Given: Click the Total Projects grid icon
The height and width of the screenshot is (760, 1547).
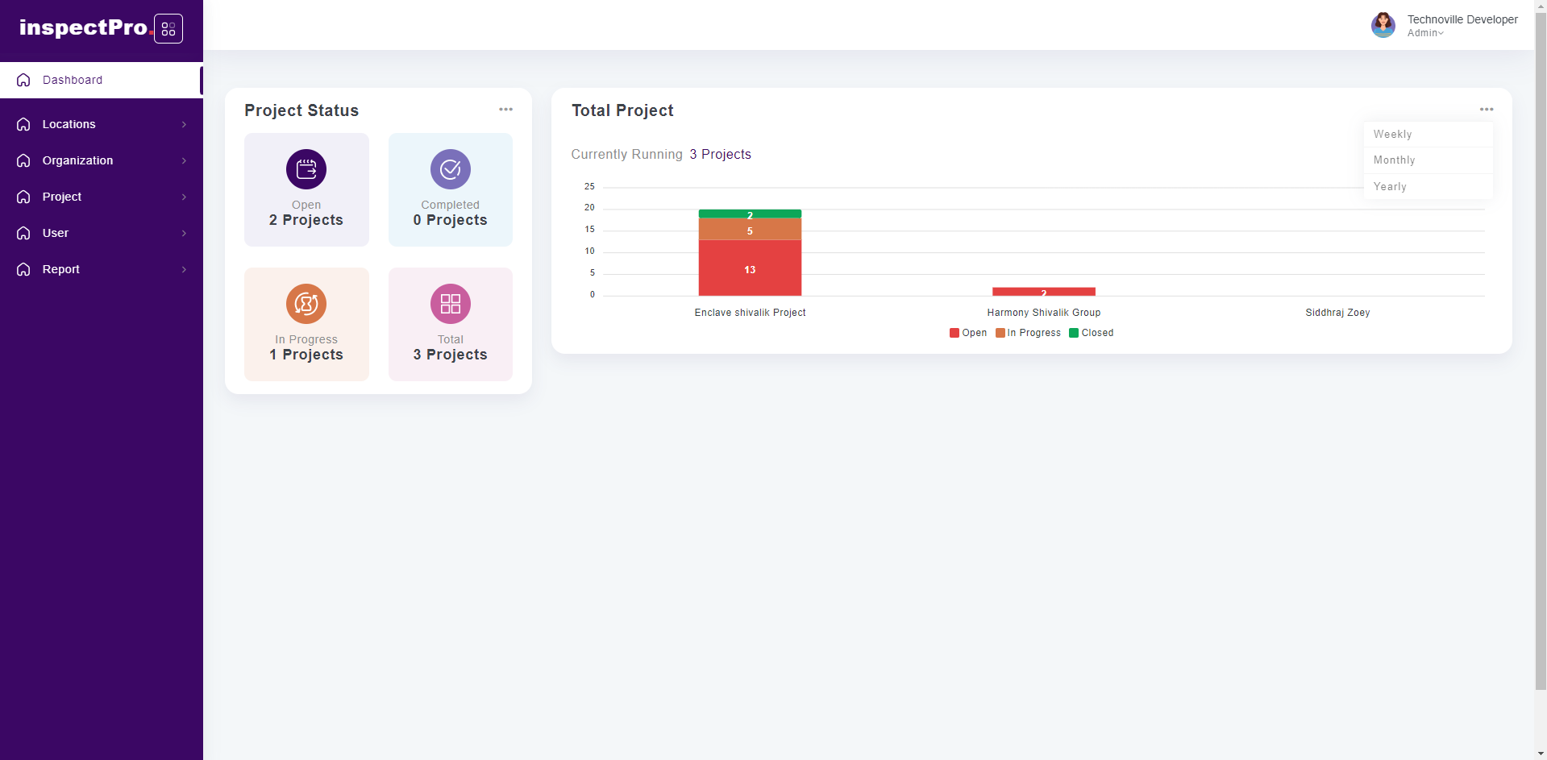Looking at the screenshot, I should [x=450, y=304].
